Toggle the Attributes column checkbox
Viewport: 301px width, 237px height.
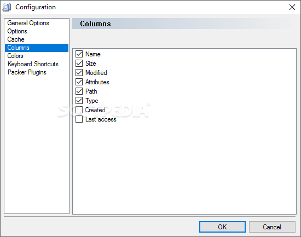coord(79,82)
